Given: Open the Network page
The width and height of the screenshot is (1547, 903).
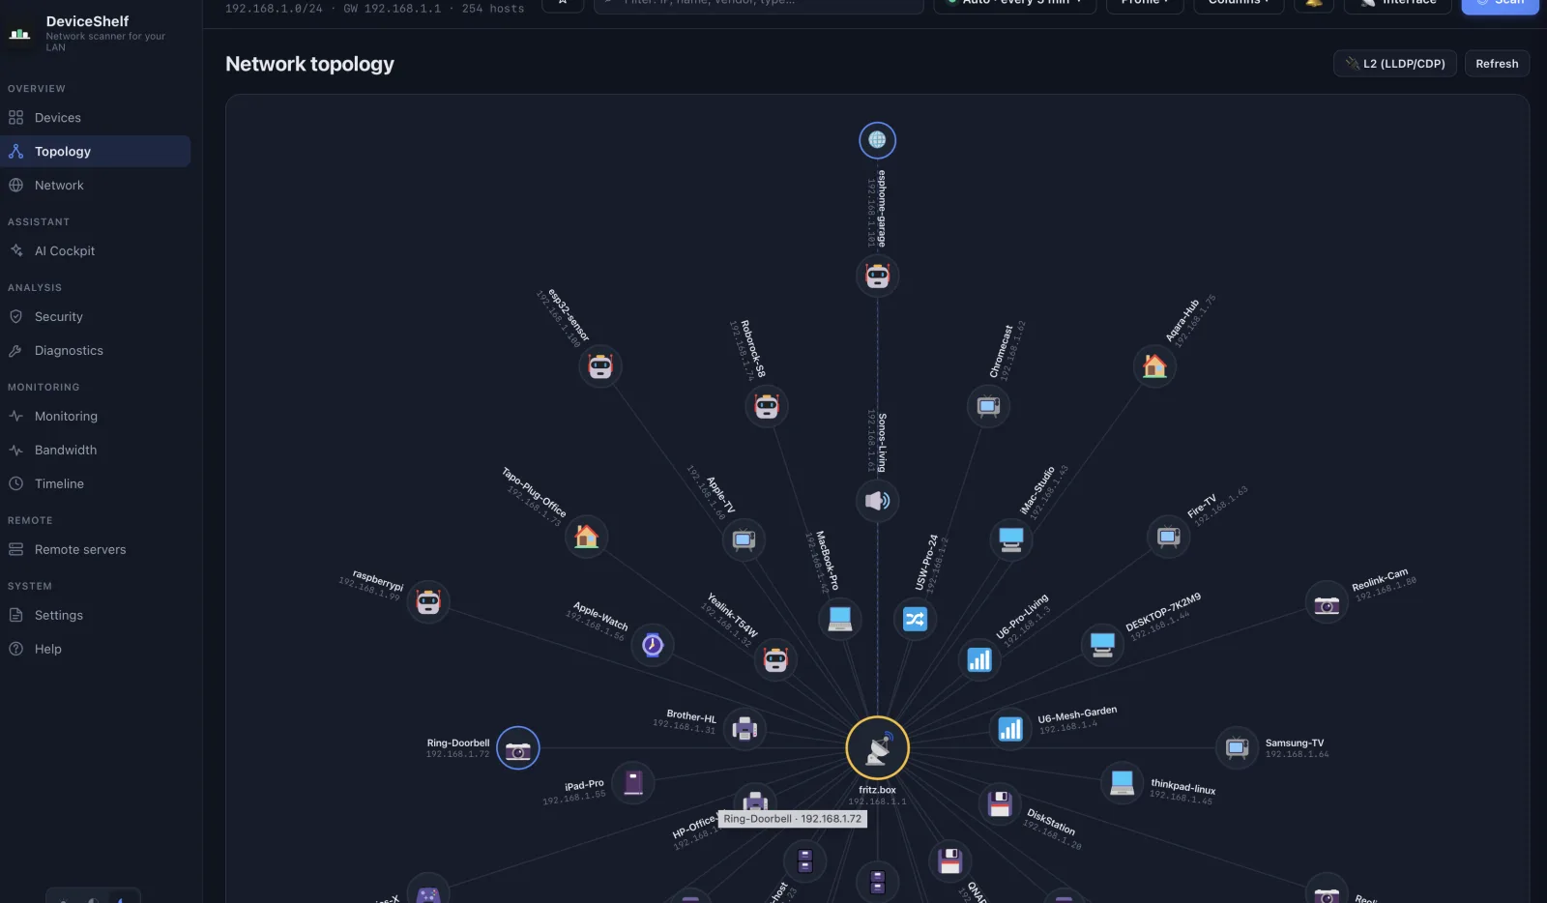Looking at the screenshot, I should pos(95,186).
